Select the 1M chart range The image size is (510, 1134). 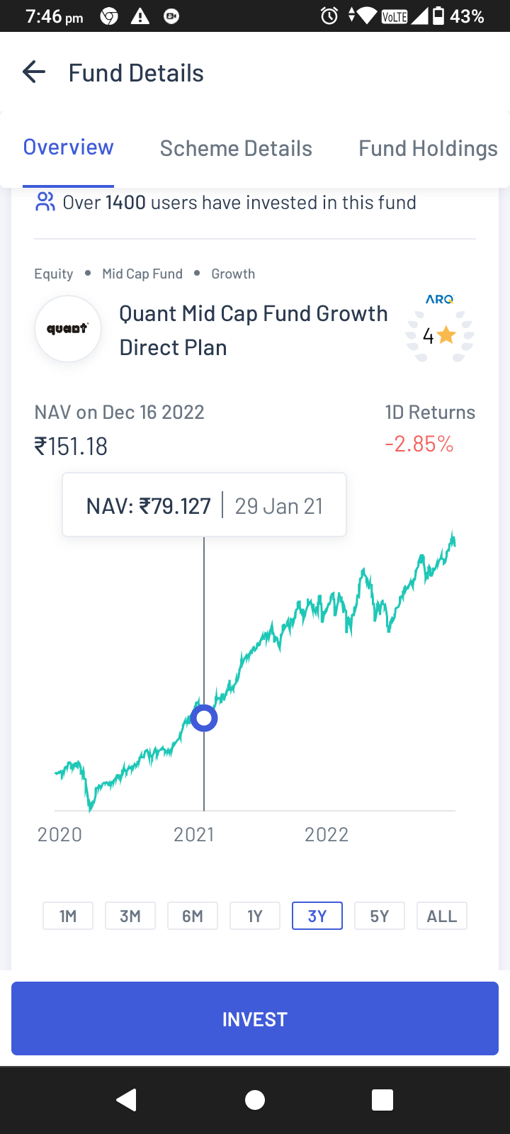point(68,916)
